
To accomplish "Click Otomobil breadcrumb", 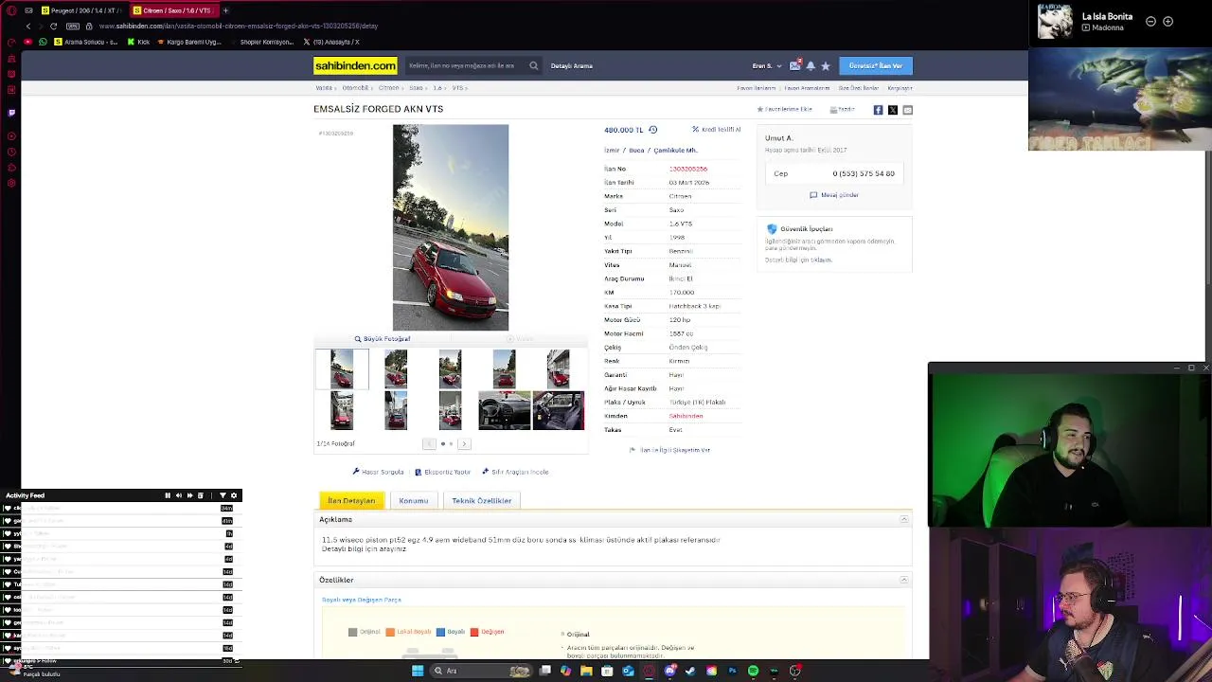I will tap(355, 87).
